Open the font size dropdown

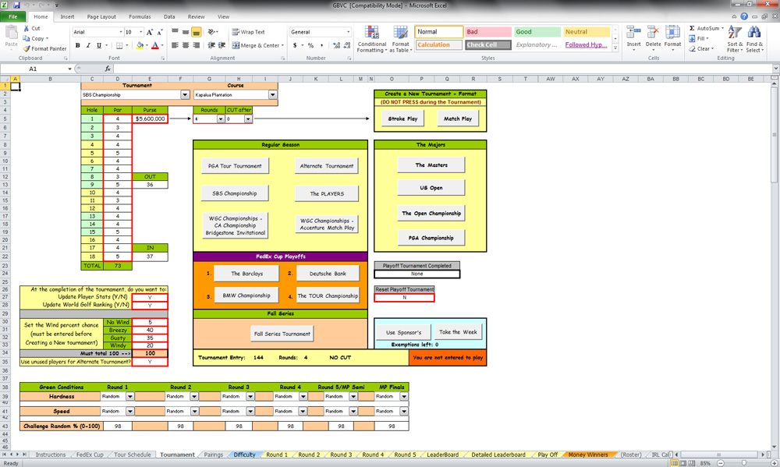(x=140, y=32)
